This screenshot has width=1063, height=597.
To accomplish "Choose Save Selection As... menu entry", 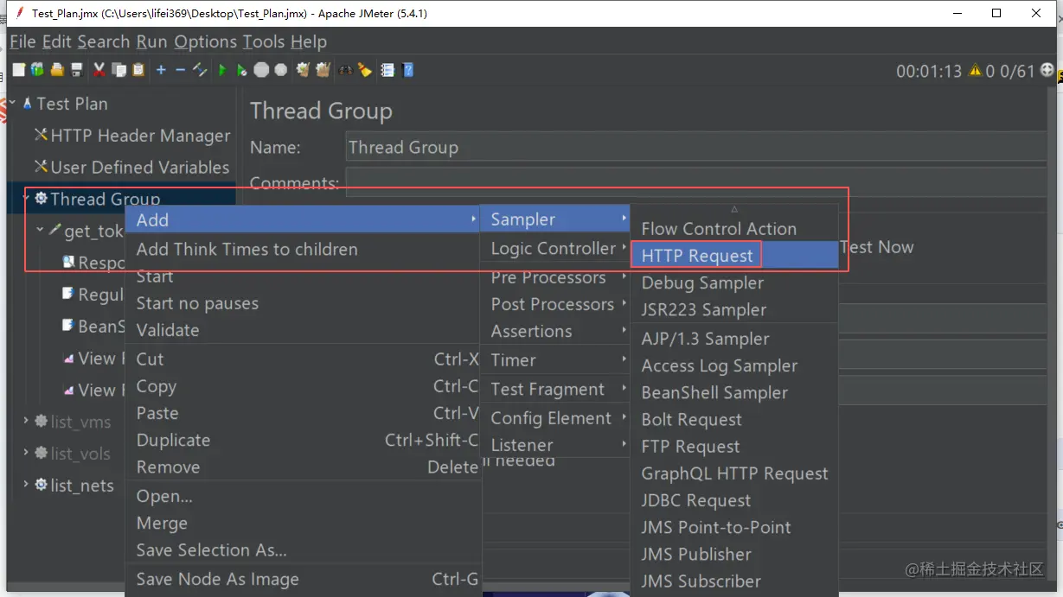I will pyautogui.click(x=303, y=549).
